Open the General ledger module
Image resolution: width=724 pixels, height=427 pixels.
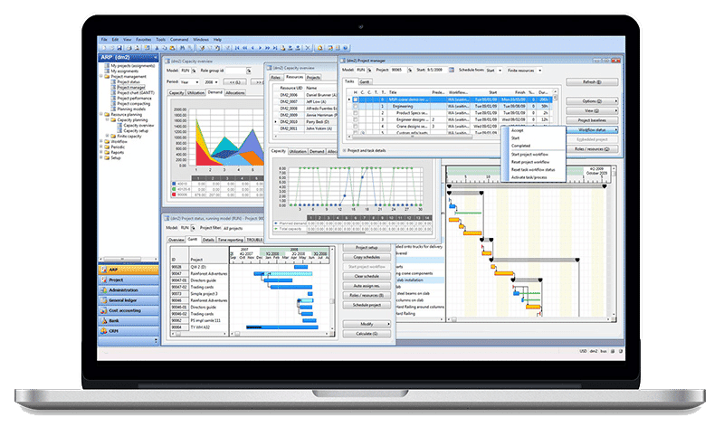point(129,300)
